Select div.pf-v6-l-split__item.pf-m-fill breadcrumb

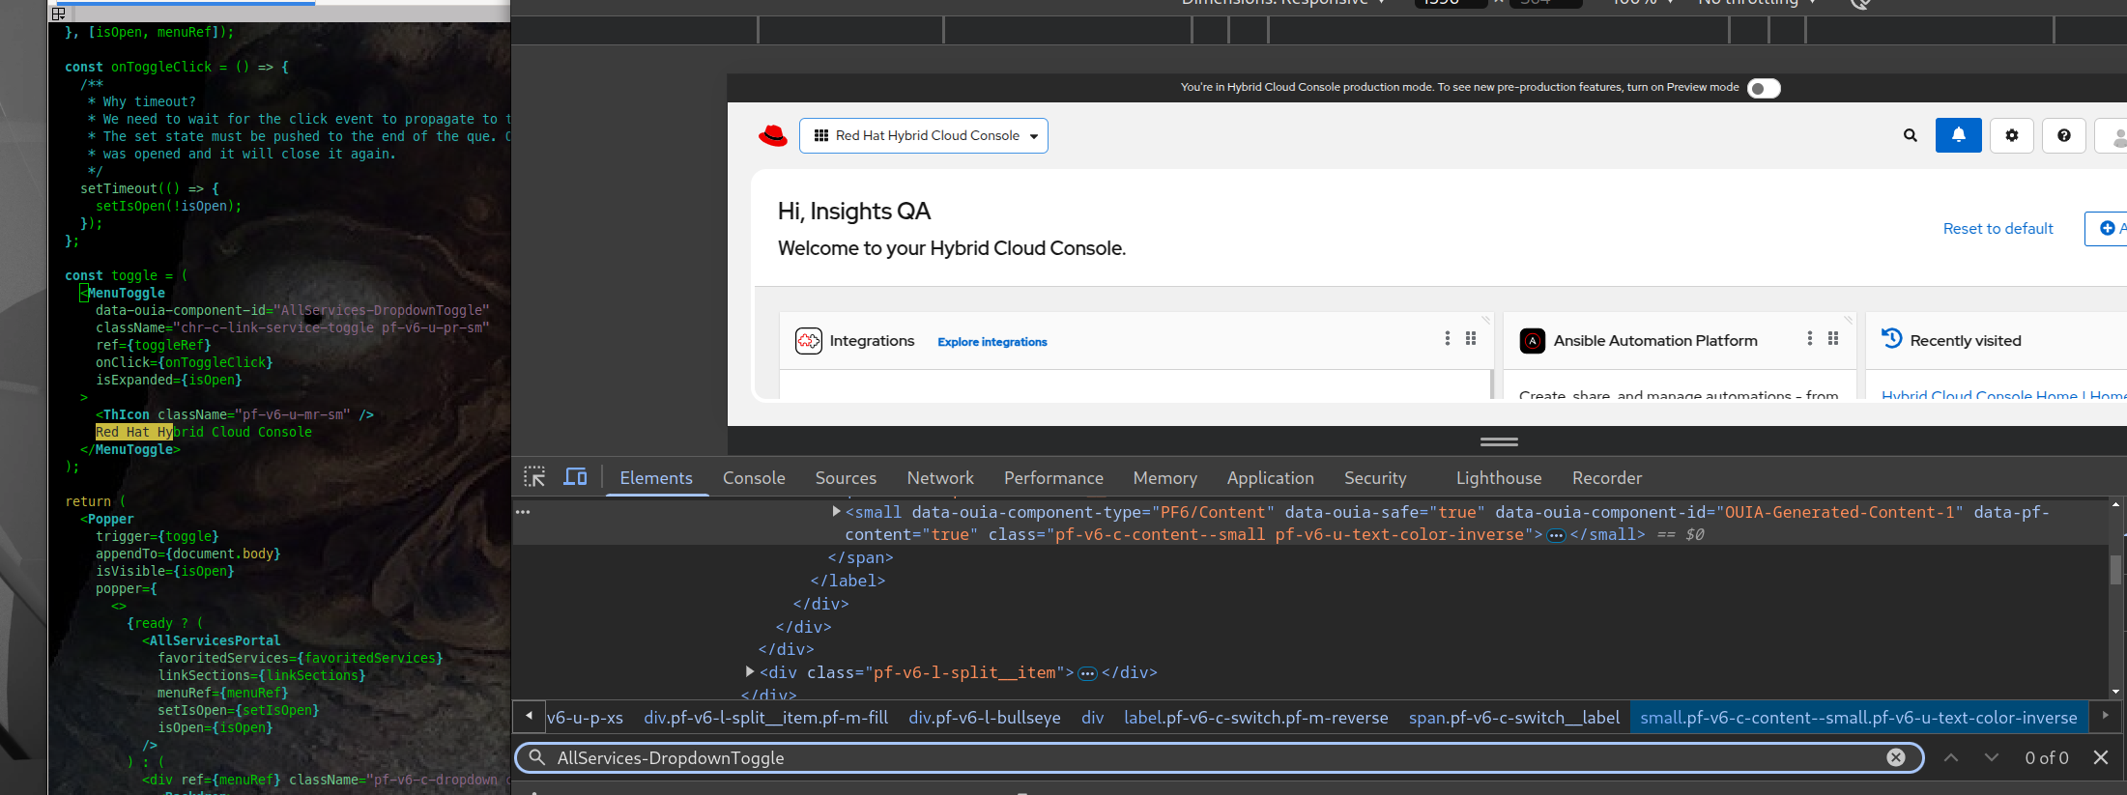pyautogui.click(x=766, y=718)
